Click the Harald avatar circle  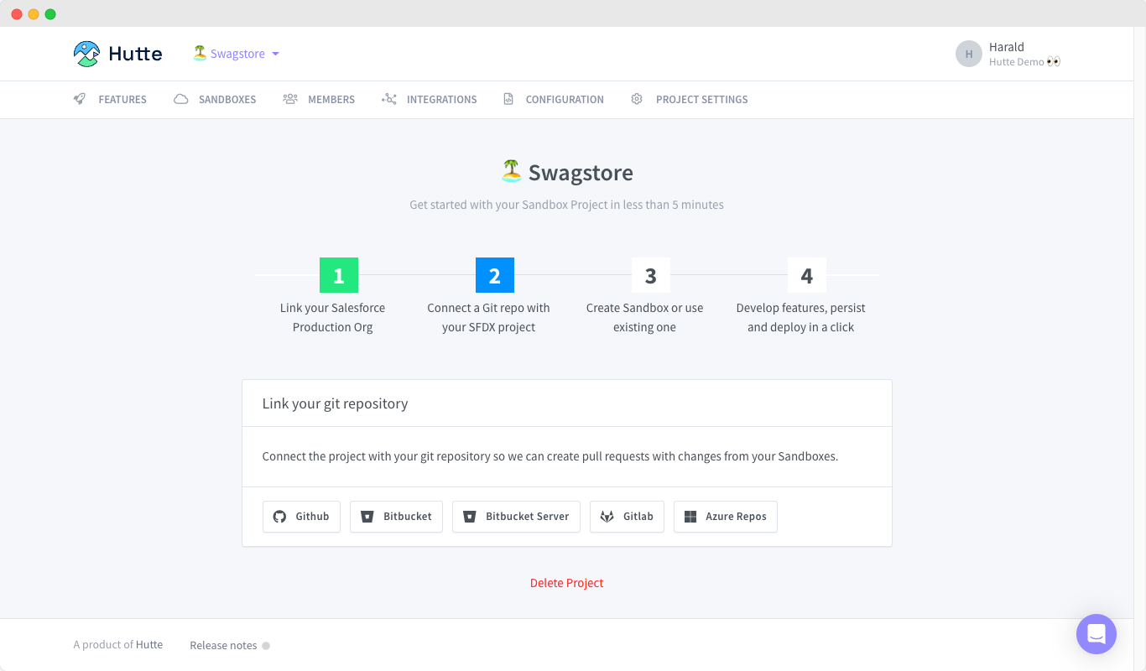[969, 54]
